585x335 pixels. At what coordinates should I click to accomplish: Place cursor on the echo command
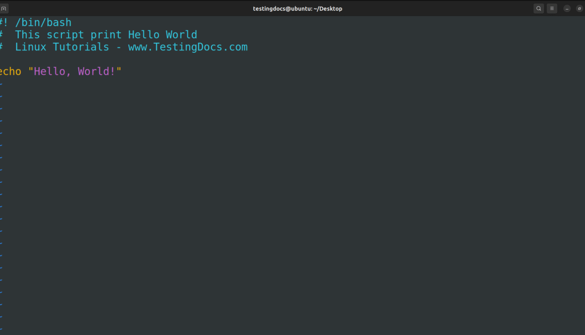pyautogui.click(x=11, y=71)
